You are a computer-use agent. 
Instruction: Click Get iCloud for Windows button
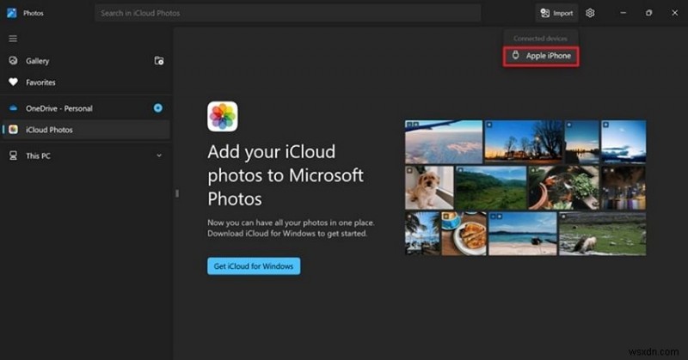(x=254, y=266)
